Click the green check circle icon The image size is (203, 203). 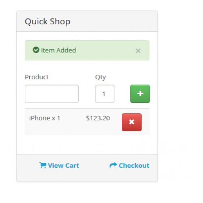(36, 50)
